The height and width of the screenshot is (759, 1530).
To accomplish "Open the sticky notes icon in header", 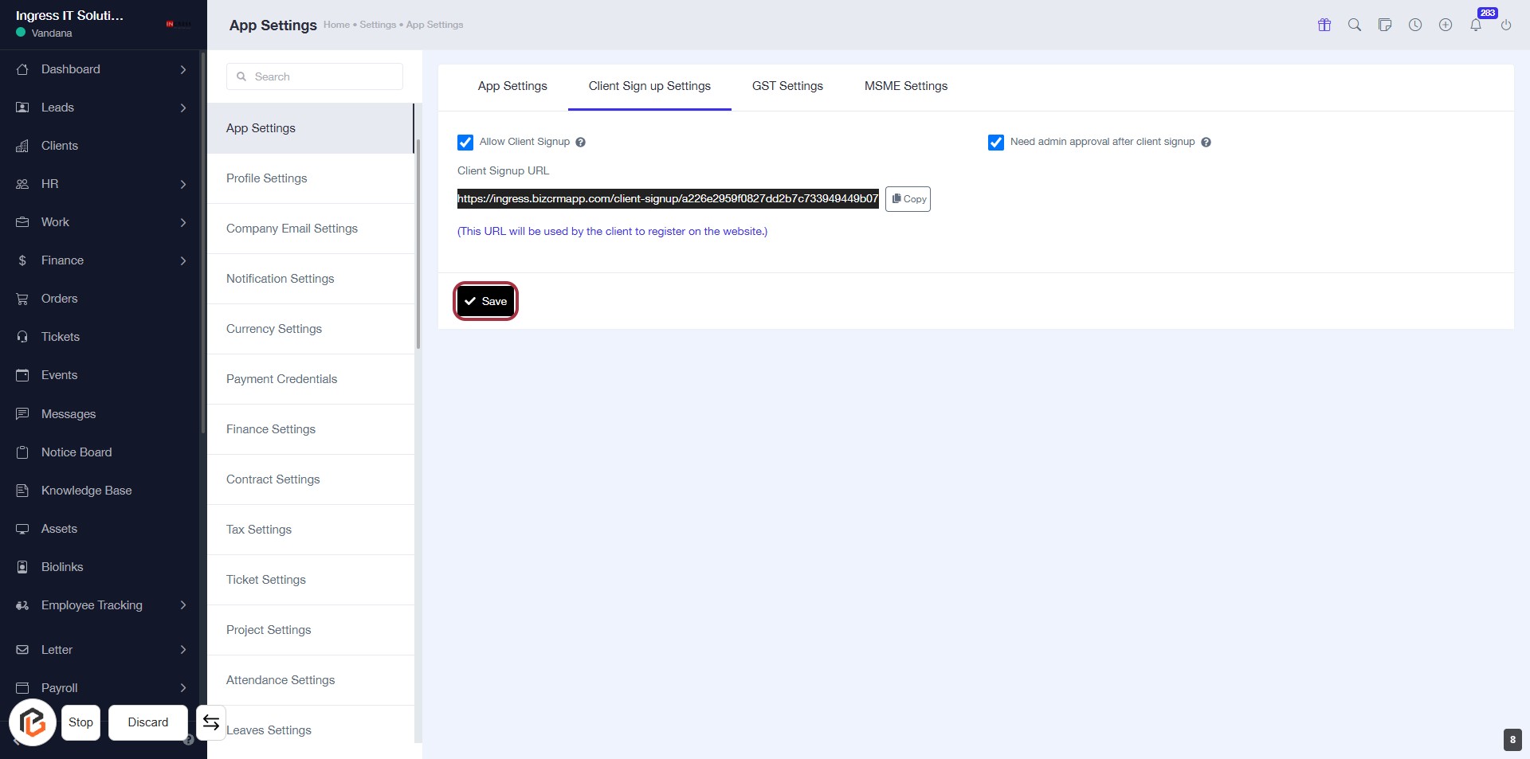I will click(x=1385, y=25).
